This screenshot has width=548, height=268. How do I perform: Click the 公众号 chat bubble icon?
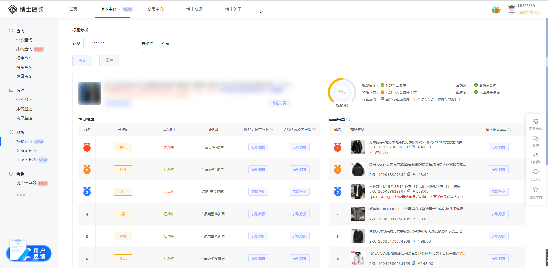[535, 172]
